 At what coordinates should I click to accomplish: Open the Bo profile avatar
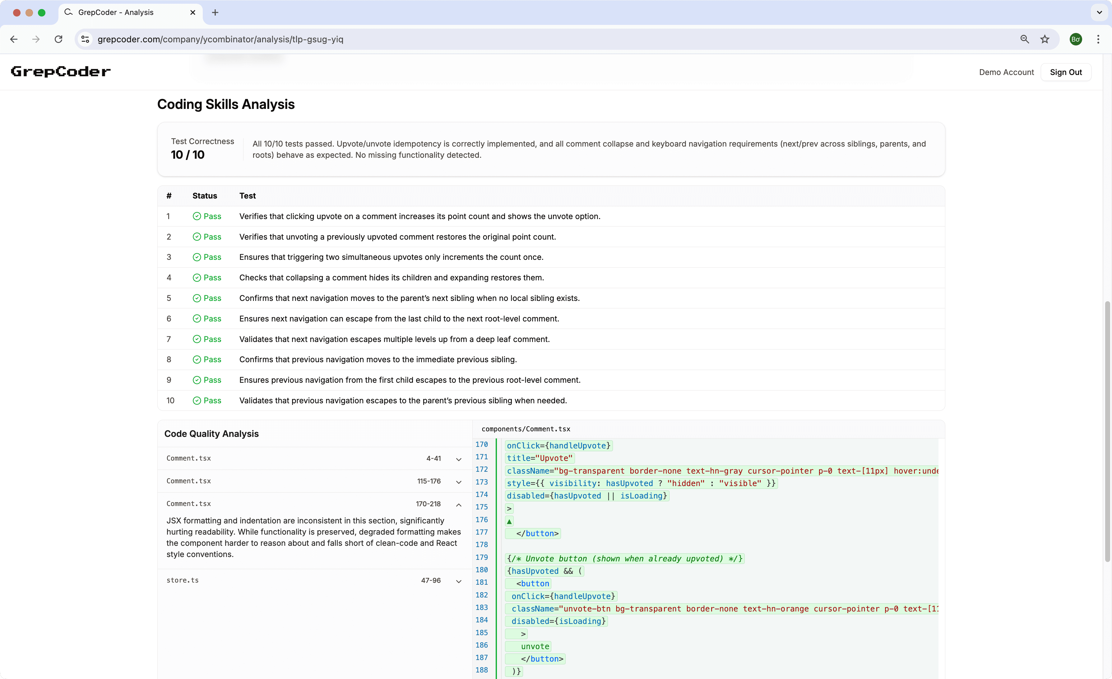click(1075, 39)
